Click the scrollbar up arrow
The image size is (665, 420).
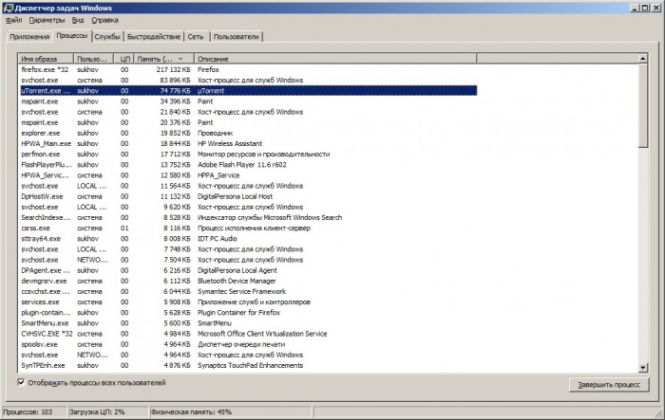(643, 59)
